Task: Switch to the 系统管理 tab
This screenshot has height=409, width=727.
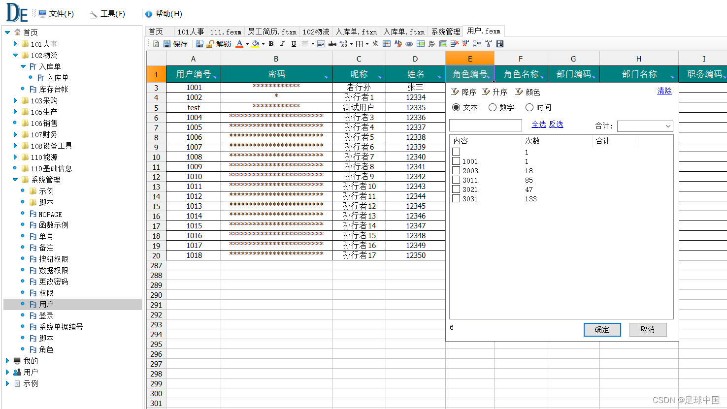Action: pos(446,31)
